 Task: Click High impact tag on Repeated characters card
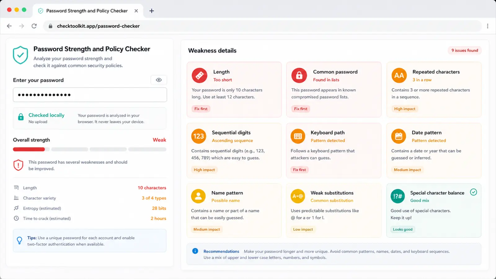point(405,109)
